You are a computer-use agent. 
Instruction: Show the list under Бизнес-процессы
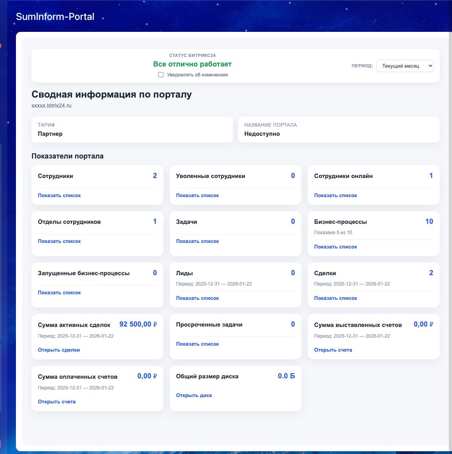[336, 247]
